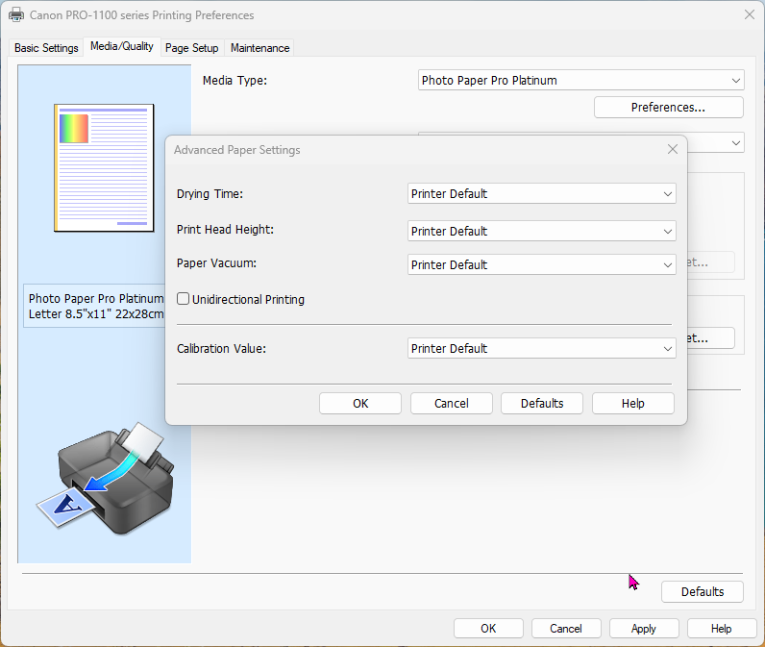
Task: Switch to the Page Setup tab
Action: [191, 48]
